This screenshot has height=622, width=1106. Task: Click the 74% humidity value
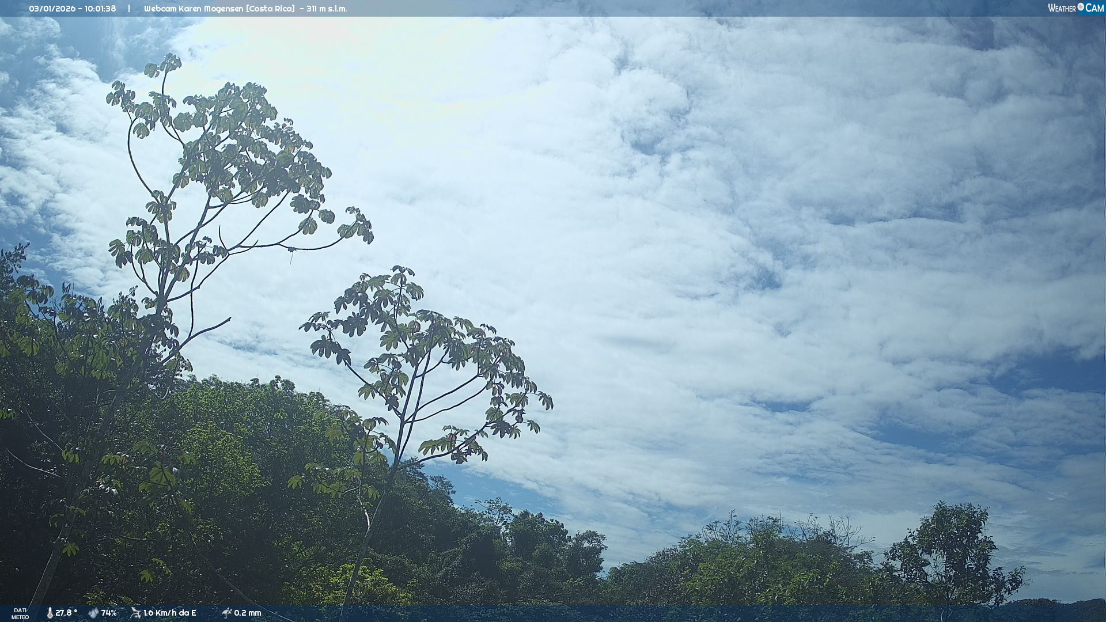109,613
